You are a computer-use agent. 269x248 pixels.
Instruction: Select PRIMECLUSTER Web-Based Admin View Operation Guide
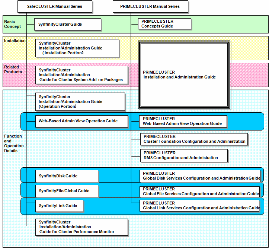tap(183, 121)
